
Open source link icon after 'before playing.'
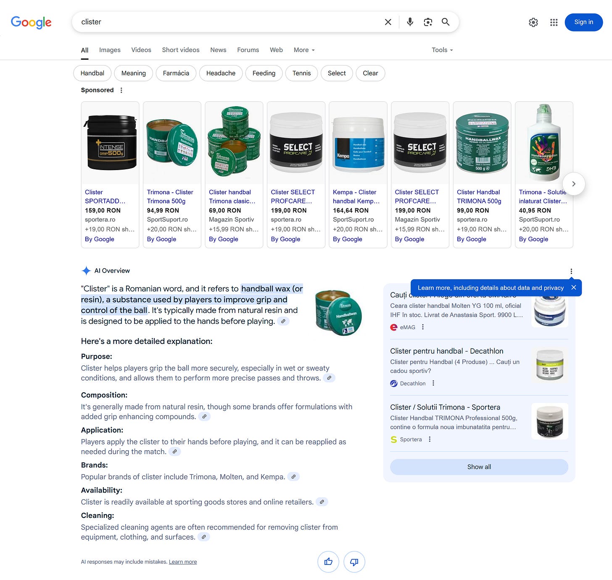(283, 321)
